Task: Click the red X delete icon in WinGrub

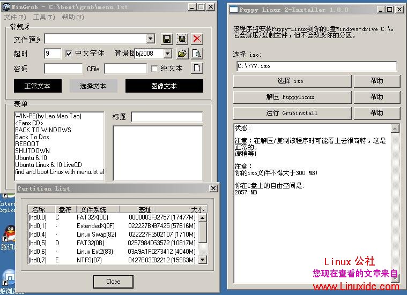Action: pos(197,39)
